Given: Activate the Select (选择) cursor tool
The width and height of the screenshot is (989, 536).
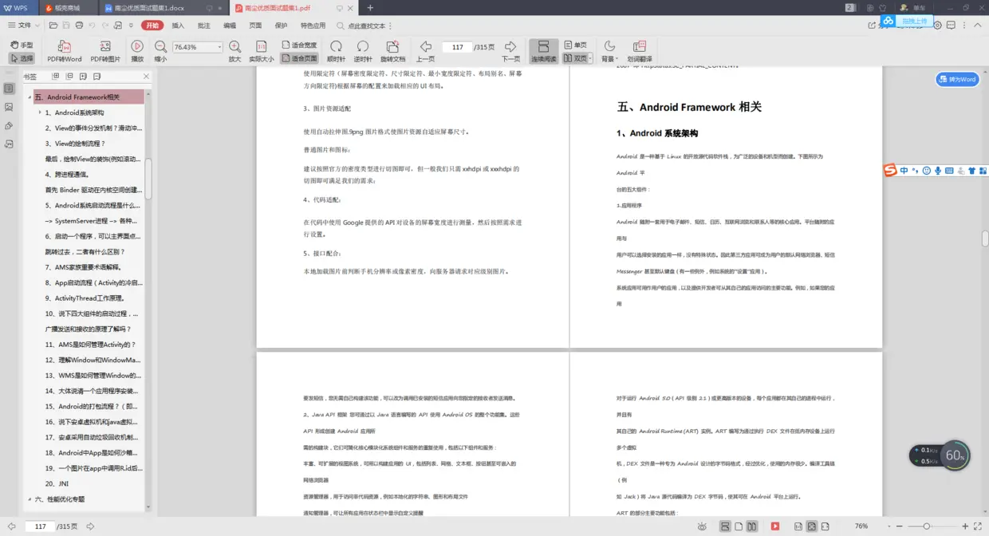Looking at the screenshot, I should point(22,58).
